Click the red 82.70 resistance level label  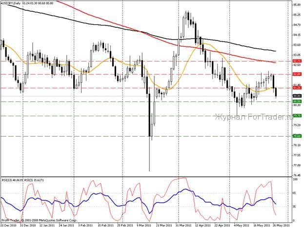coord(297,61)
